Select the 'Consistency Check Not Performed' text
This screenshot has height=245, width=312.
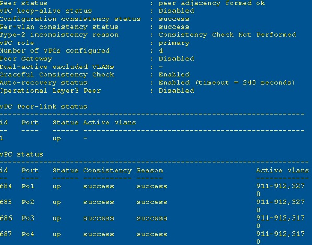point(227,35)
